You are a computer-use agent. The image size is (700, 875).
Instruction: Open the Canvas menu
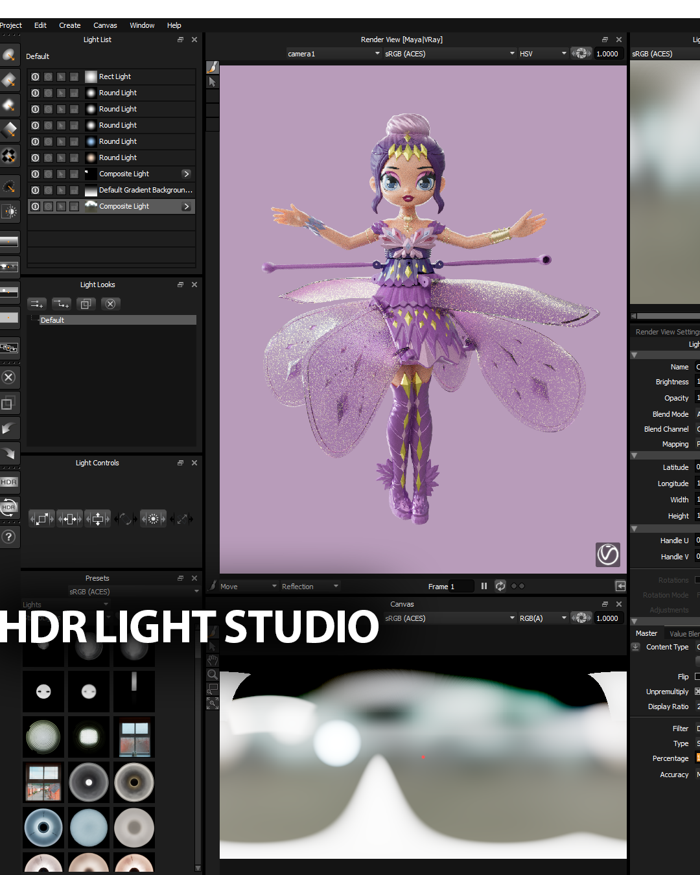click(x=105, y=25)
